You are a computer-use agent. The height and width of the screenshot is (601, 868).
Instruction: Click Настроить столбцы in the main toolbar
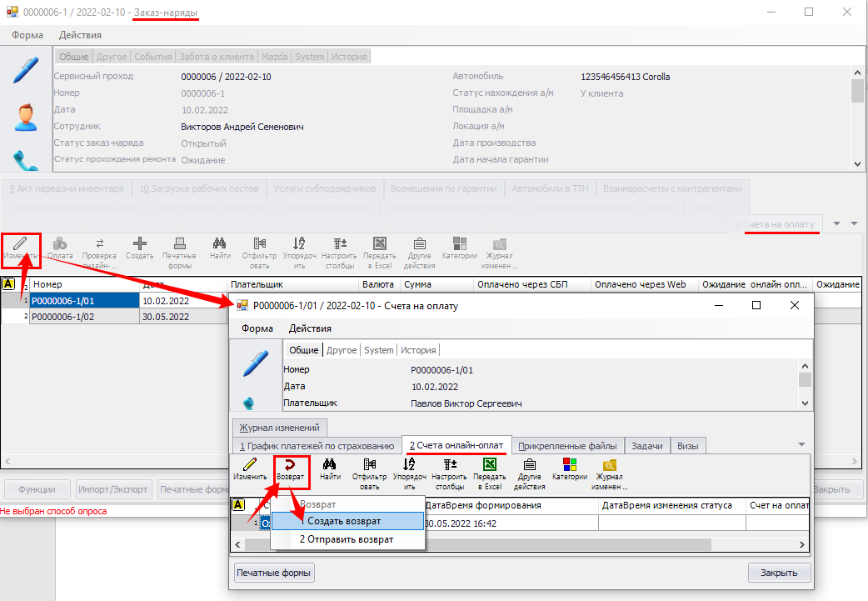340,248
